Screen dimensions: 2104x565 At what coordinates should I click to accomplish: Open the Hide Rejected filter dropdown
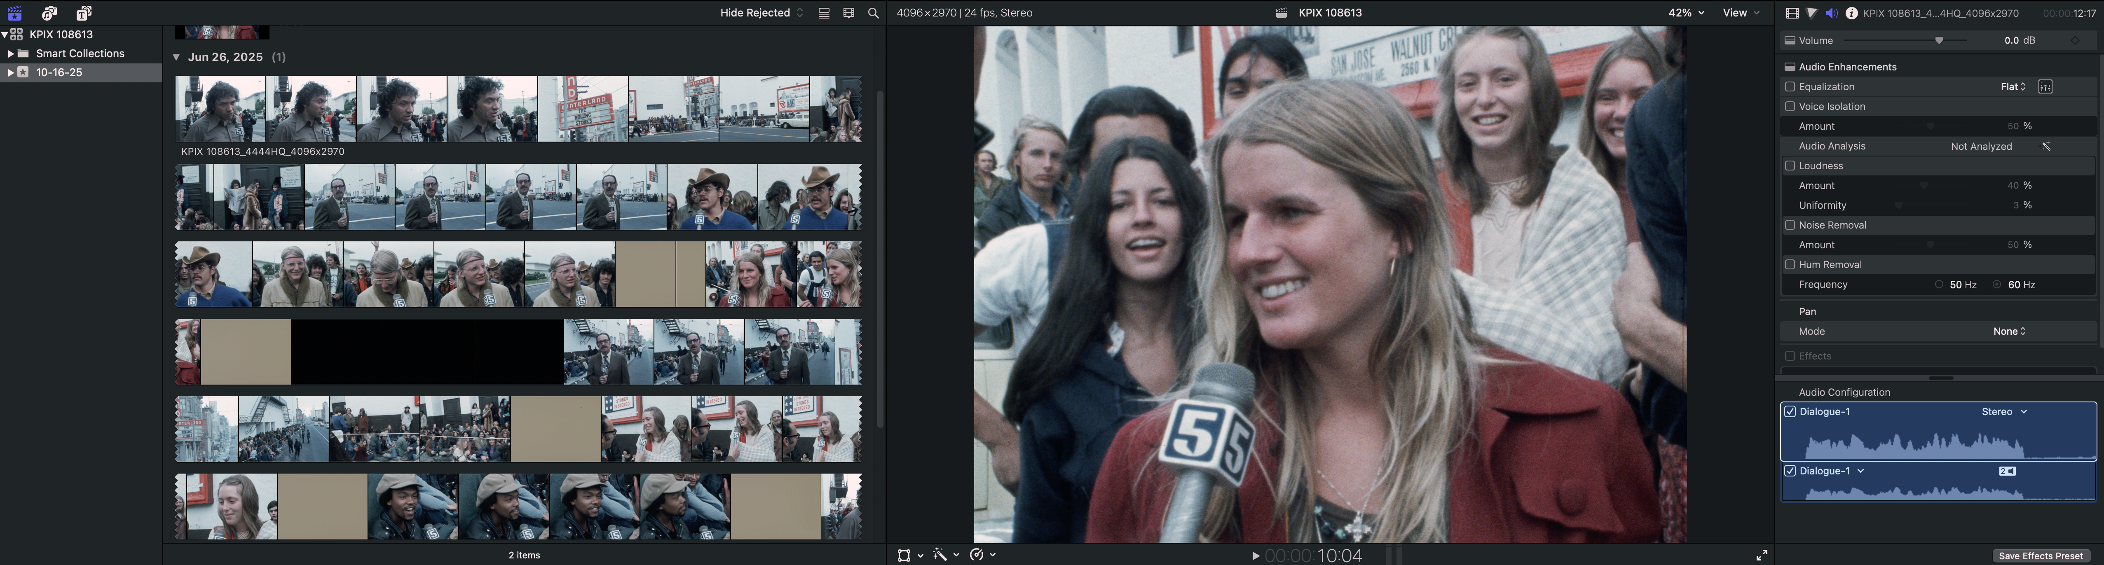pyautogui.click(x=760, y=13)
